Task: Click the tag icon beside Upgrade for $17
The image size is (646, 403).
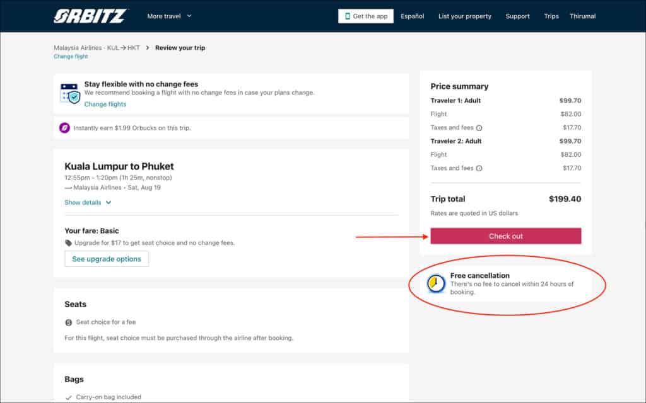Action: 68,243
